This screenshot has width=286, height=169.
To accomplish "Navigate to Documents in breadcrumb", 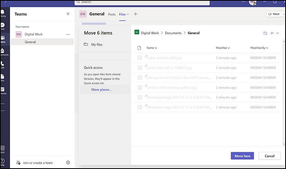I will click(173, 33).
